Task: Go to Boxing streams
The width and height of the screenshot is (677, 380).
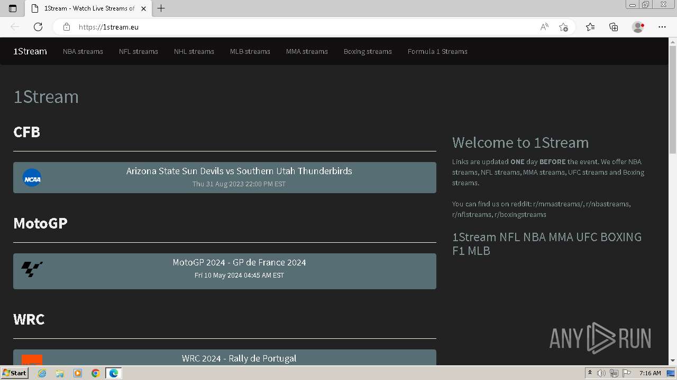Action: point(368,51)
